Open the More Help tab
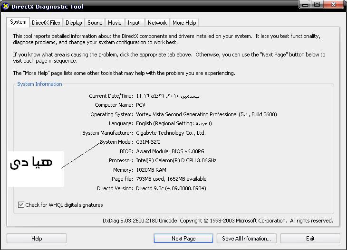The image size is (347, 250). 184,23
